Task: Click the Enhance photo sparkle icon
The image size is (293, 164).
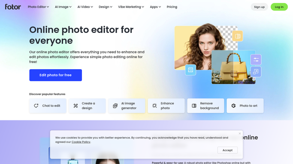Action: 154,105
